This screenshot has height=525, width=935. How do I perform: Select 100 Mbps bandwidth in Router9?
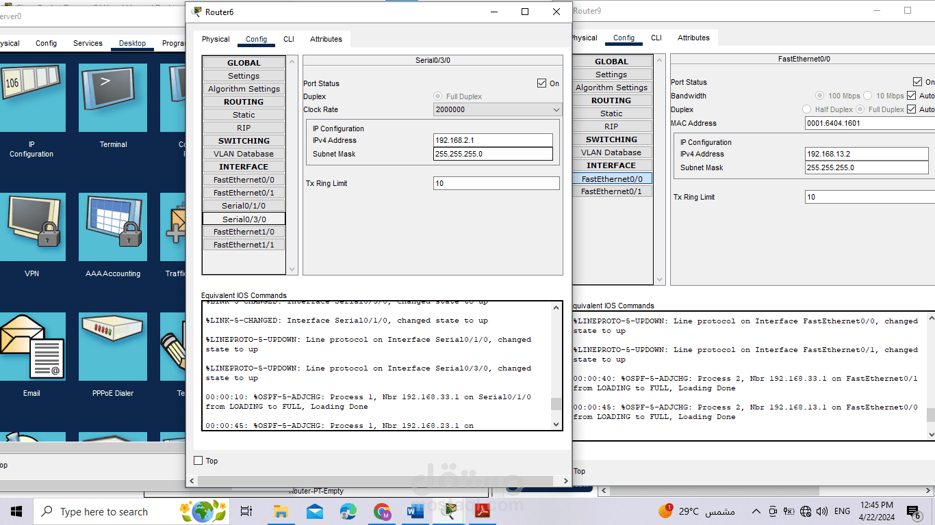[820, 96]
